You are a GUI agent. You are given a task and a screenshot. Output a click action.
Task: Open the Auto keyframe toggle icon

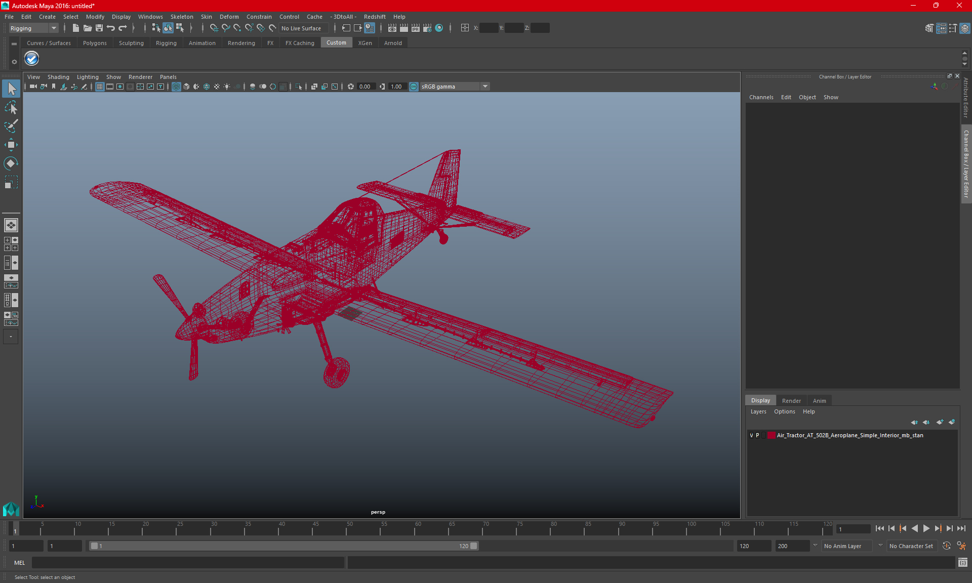pyautogui.click(x=947, y=546)
